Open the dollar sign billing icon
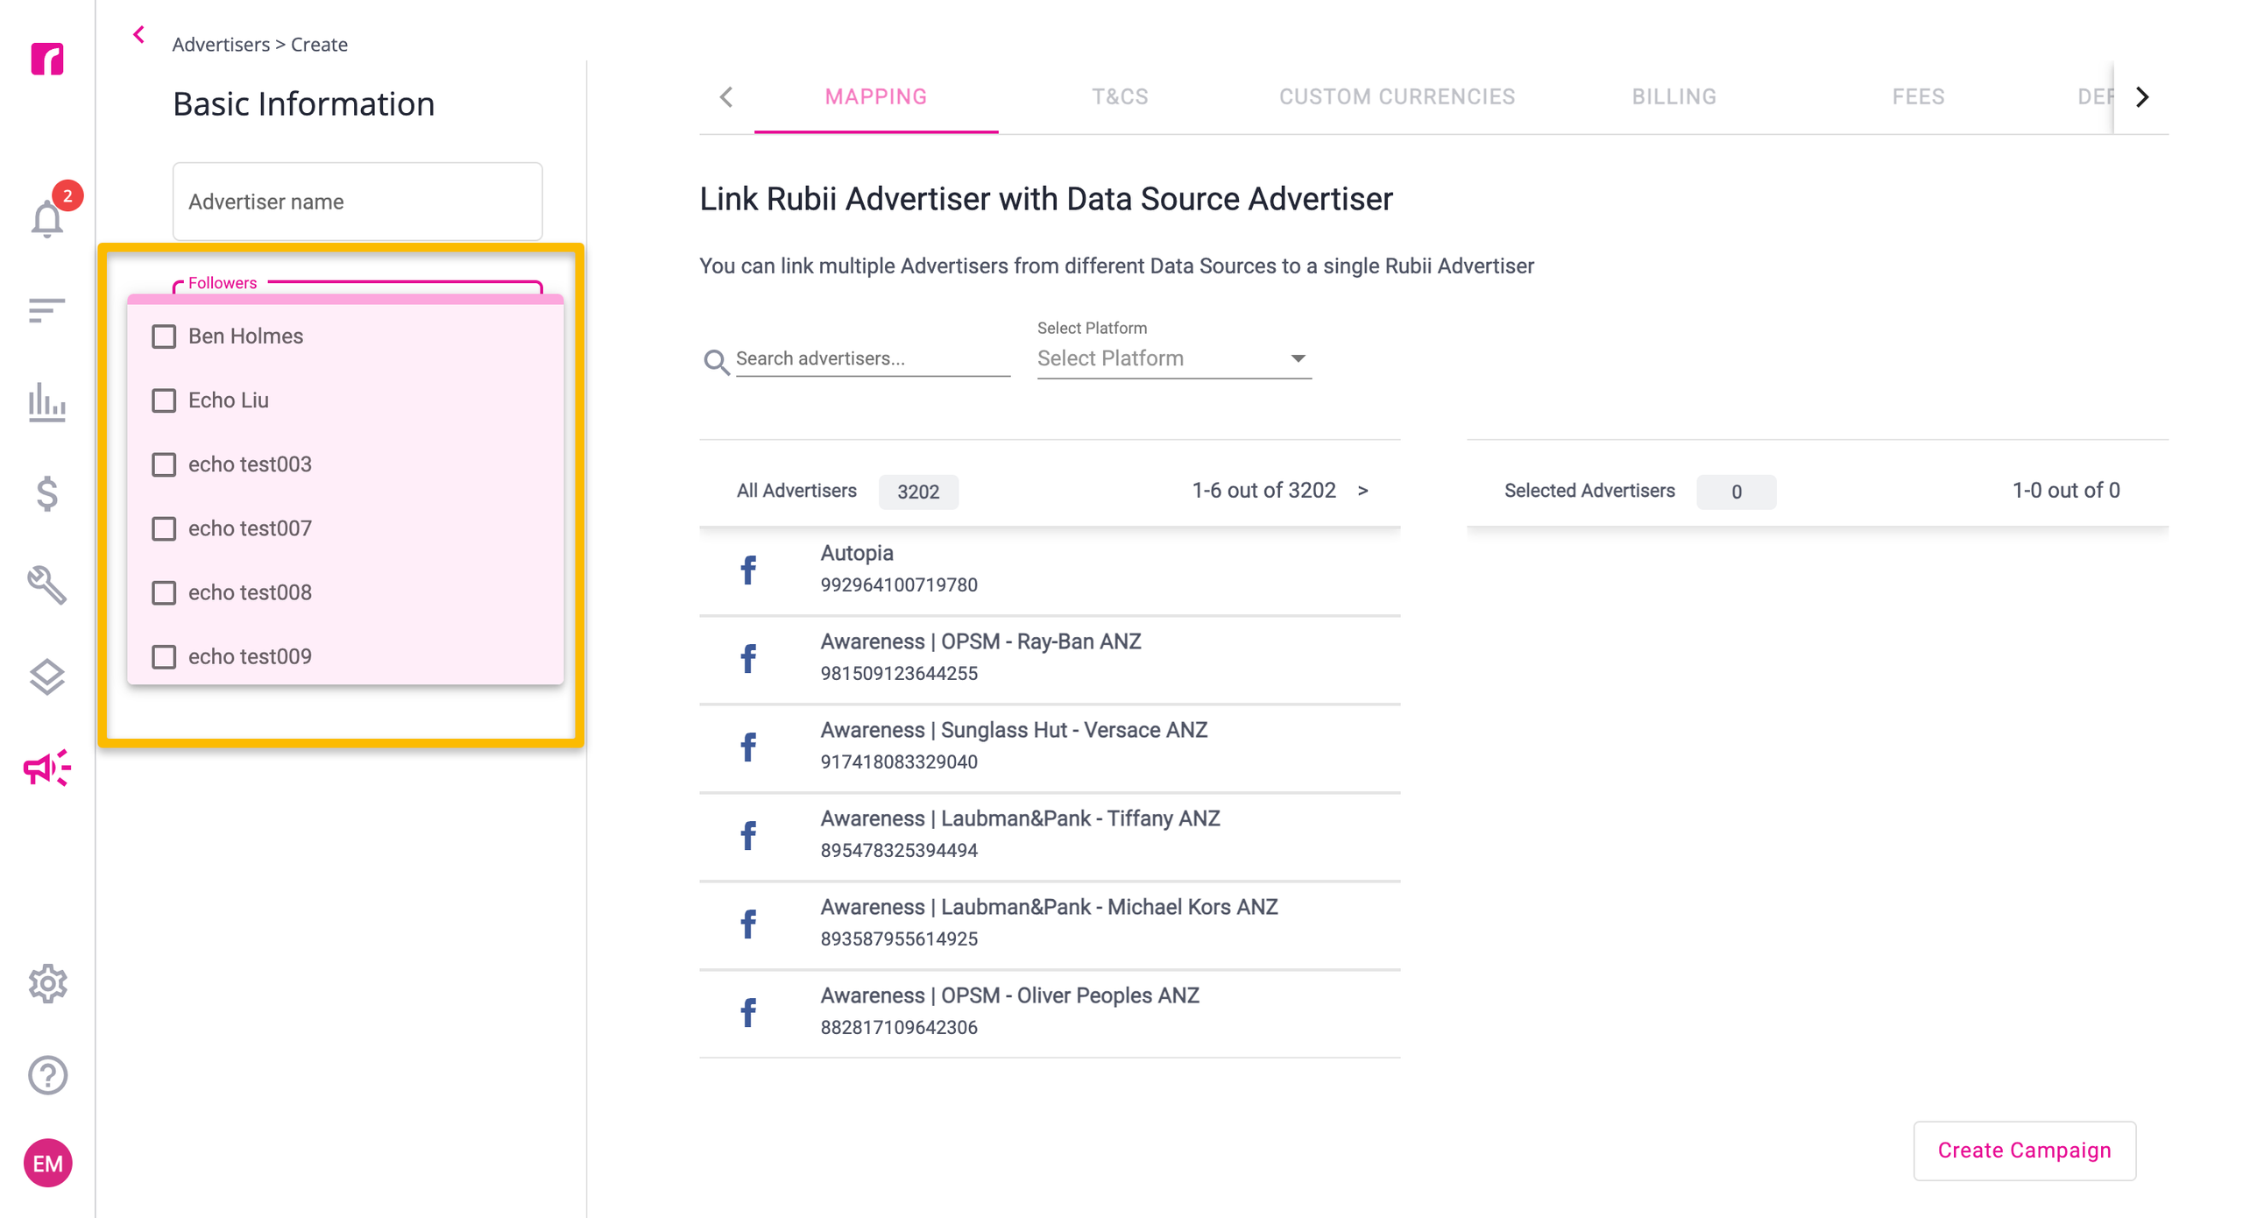The height and width of the screenshot is (1218, 2243). coord(47,494)
